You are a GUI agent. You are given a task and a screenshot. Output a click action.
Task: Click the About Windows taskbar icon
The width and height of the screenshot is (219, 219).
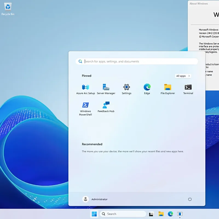tap(180, 214)
